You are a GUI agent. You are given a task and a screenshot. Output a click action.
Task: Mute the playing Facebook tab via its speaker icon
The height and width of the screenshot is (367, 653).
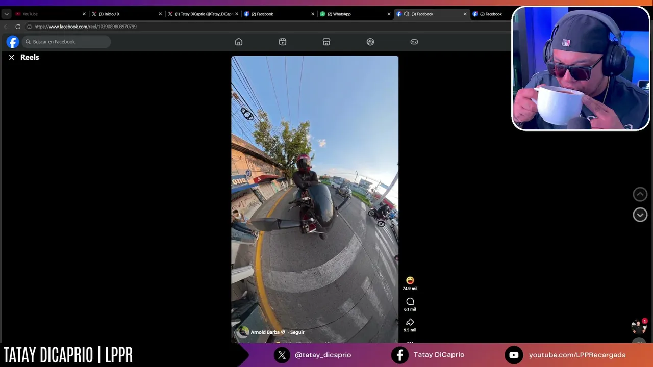tap(406, 14)
